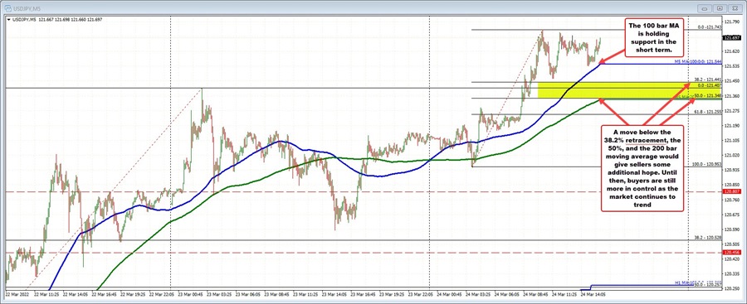Click price axis value 121.360
This screenshot has height=304, width=747.
coord(731,95)
